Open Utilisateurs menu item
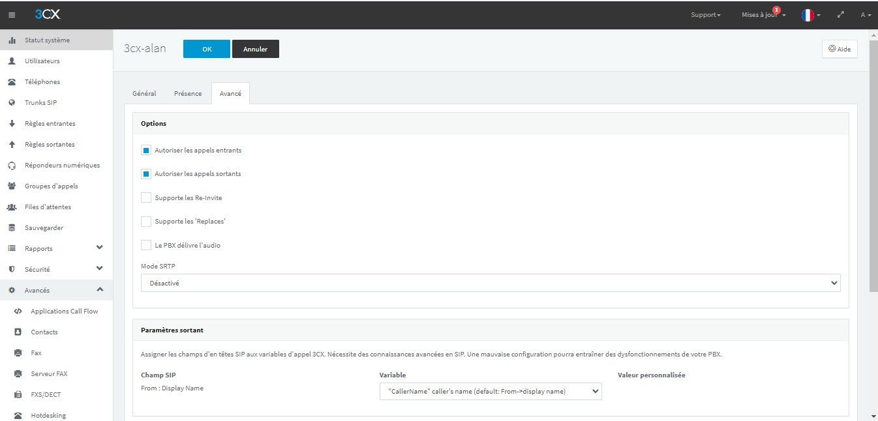878x421 pixels. (56, 61)
